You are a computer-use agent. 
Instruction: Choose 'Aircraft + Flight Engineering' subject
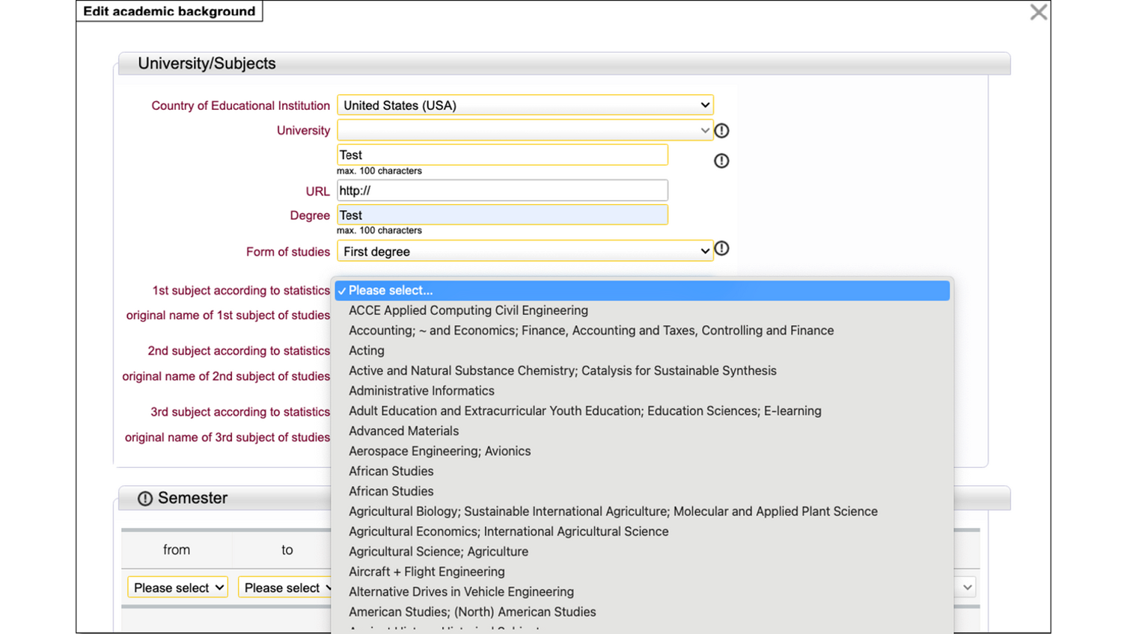pyautogui.click(x=427, y=572)
